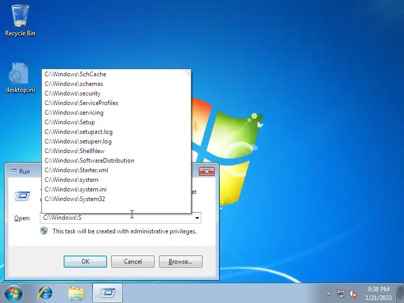Click the autocomplete list resize grip
Screen dimensions: 404x303
pyautogui.click(x=188, y=72)
